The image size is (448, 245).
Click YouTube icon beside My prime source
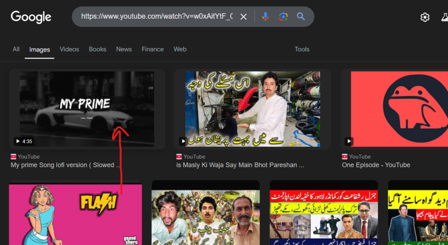(14, 157)
